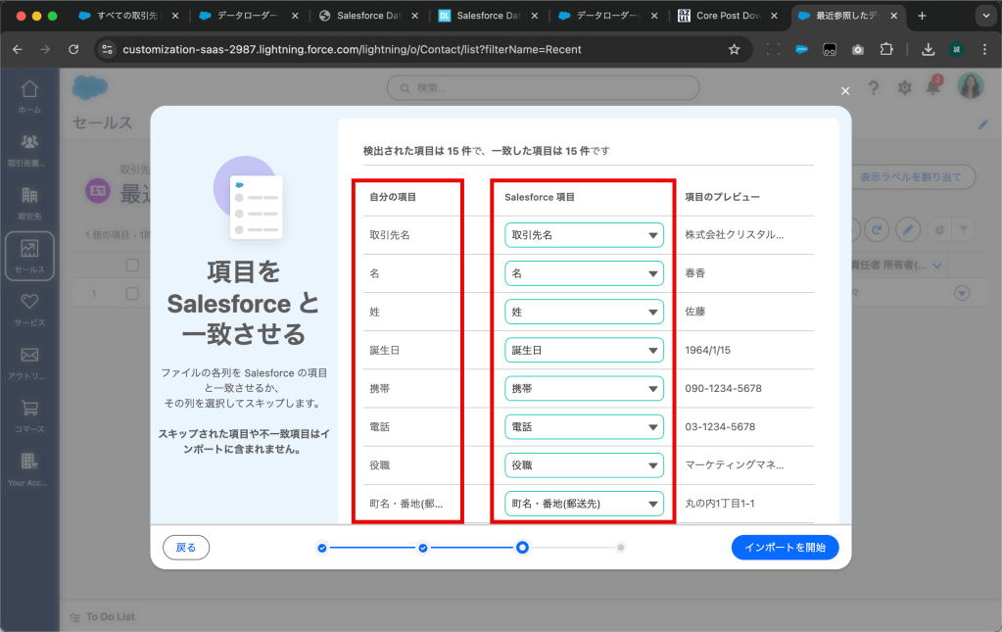Open 誕生日 Salesforce field dropdown
This screenshot has width=1002, height=632.
(x=584, y=350)
